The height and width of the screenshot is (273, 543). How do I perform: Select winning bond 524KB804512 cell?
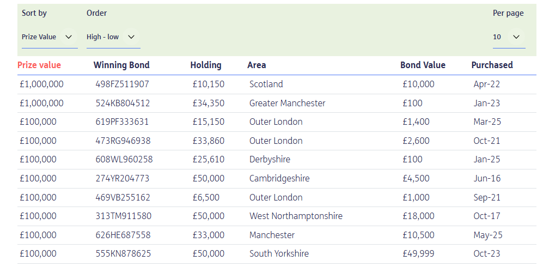coord(123,103)
